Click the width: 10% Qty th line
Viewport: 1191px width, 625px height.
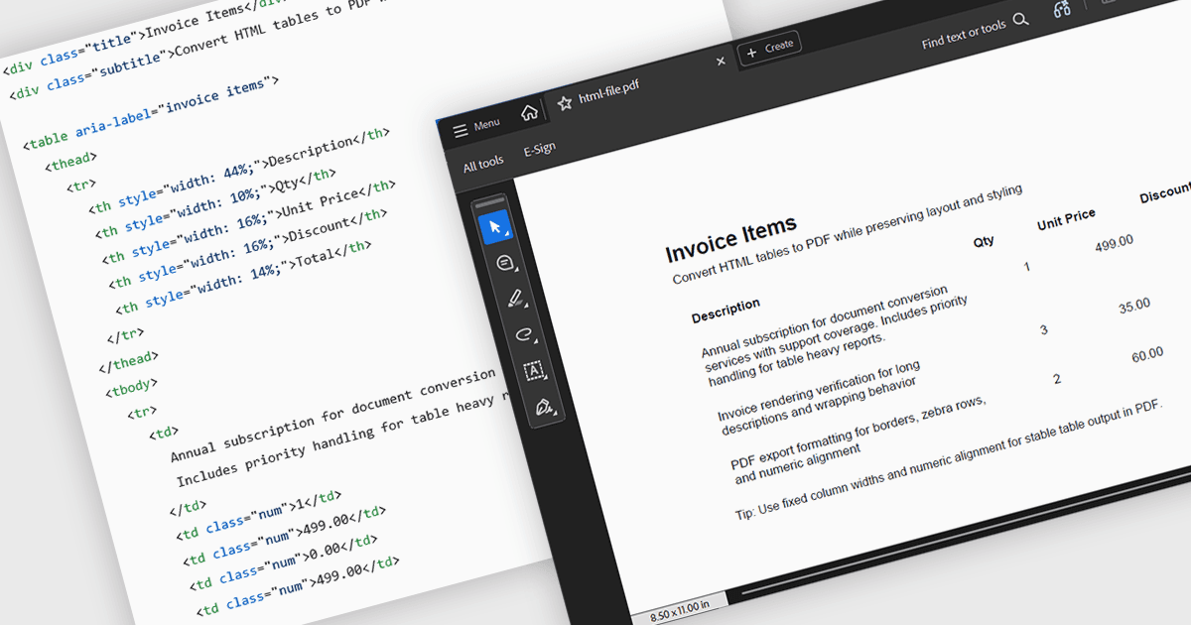[x=214, y=204]
